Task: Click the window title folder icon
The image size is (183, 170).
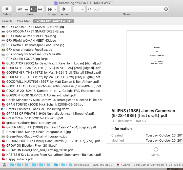Action: click(56, 3)
